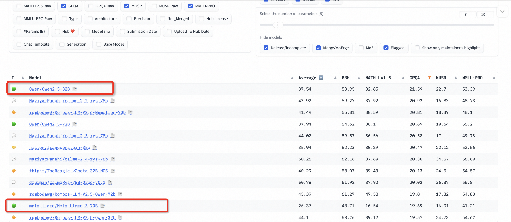Enable the Submission Date checkbox

click(x=122, y=32)
